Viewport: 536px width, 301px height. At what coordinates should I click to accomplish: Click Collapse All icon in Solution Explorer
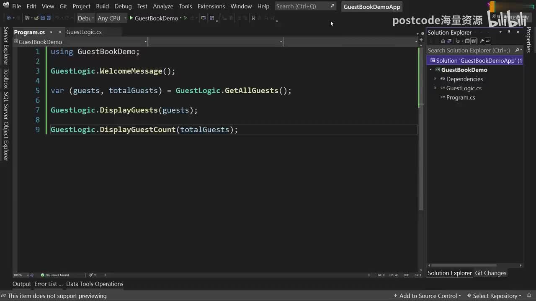[x=467, y=41]
